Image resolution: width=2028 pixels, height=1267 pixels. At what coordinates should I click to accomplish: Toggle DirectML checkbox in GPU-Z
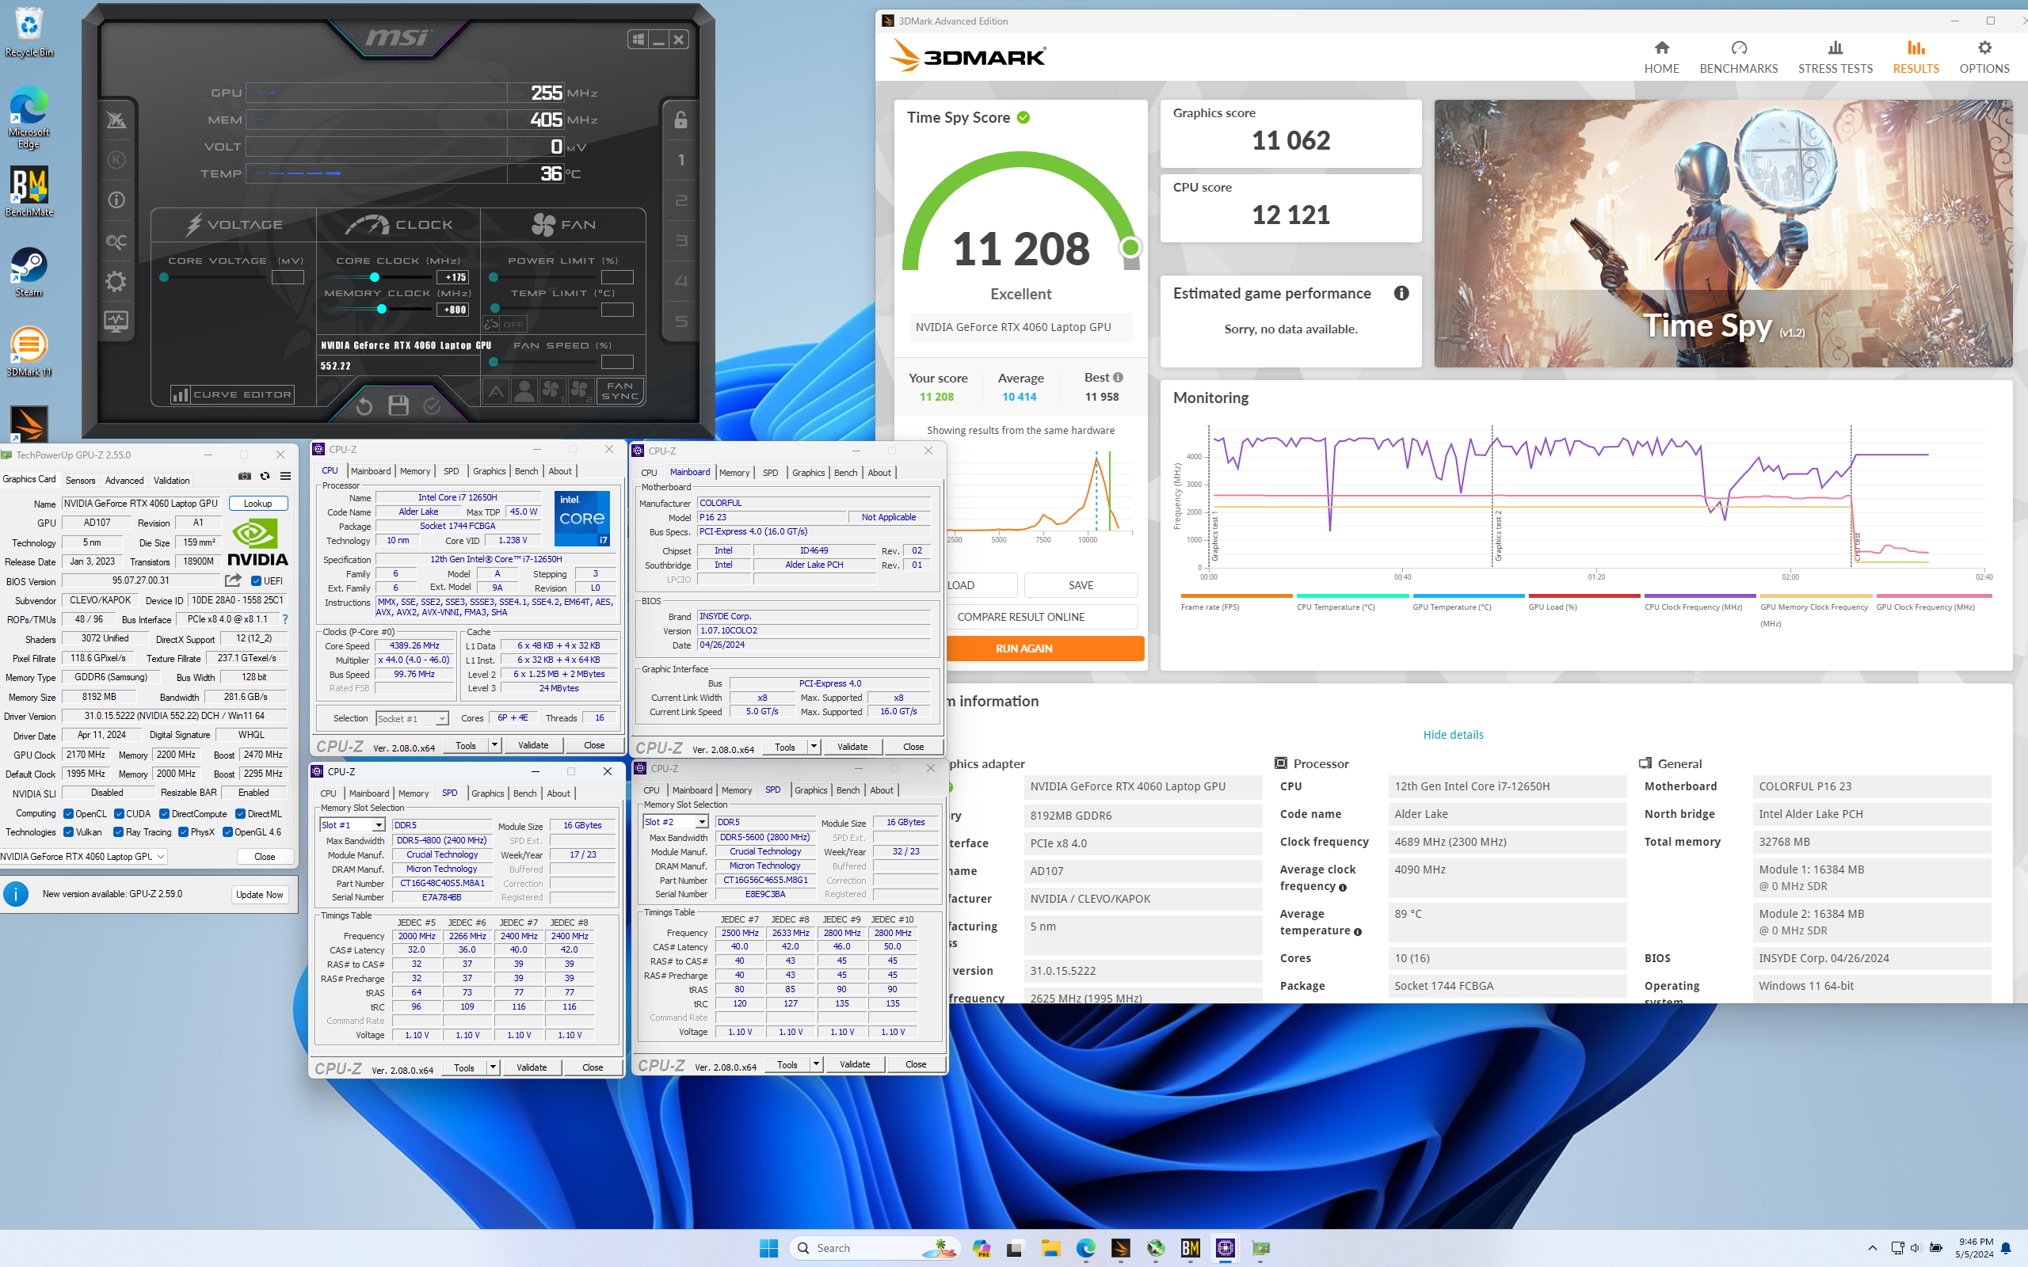tap(241, 814)
